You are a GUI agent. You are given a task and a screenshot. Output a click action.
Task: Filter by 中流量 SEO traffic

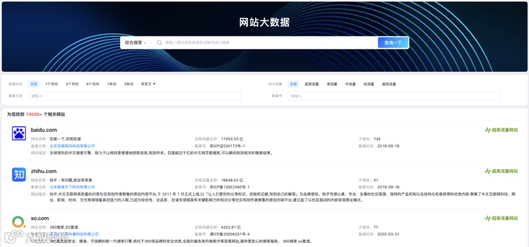[351, 84]
